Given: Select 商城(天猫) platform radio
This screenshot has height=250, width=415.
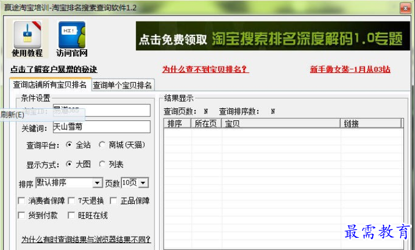Looking at the screenshot, I should click(102, 145).
